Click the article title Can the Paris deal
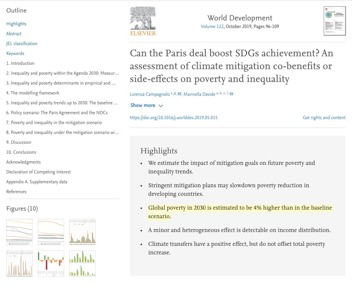The image size is (352, 283). 231,66
